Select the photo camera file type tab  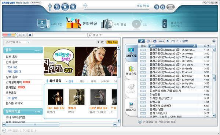click(x=155, y=41)
